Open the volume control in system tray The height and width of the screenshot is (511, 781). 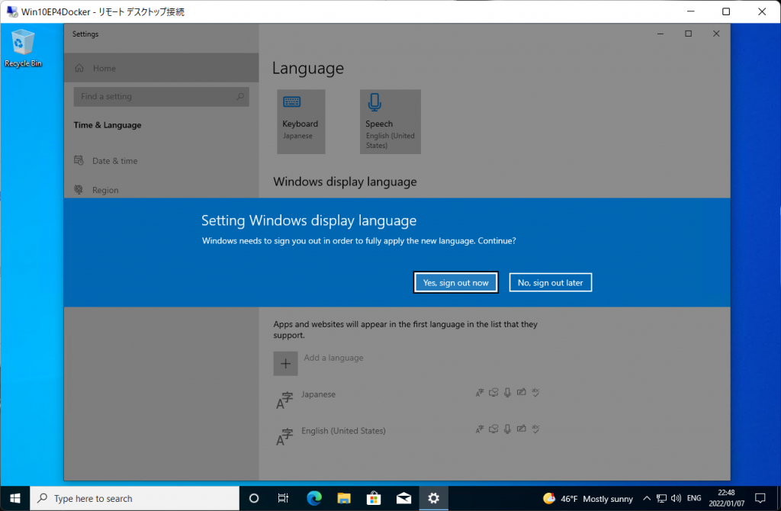(676, 498)
